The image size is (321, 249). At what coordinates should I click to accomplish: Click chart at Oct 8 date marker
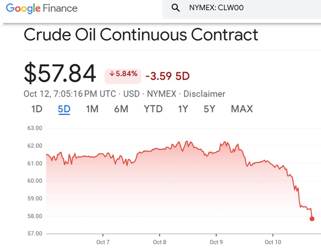[x=159, y=242]
